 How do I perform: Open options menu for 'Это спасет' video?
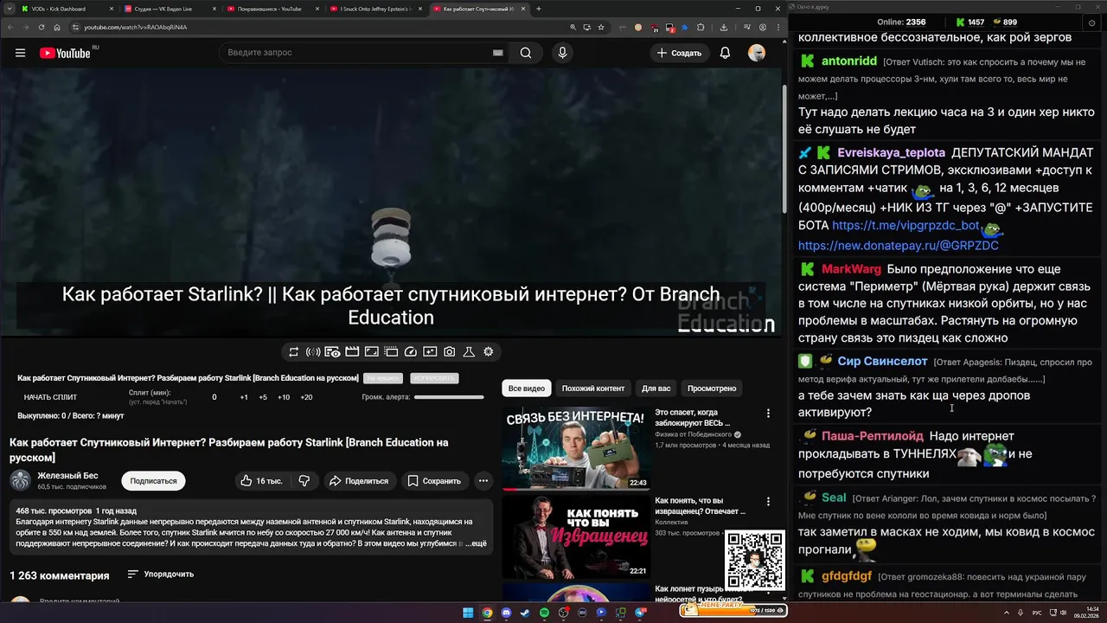point(768,414)
